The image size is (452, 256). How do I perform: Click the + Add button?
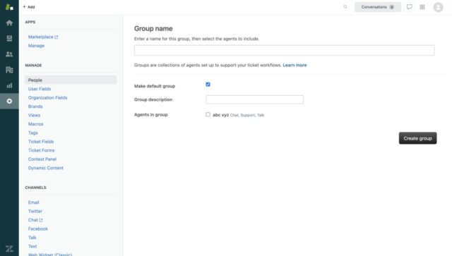29,7
